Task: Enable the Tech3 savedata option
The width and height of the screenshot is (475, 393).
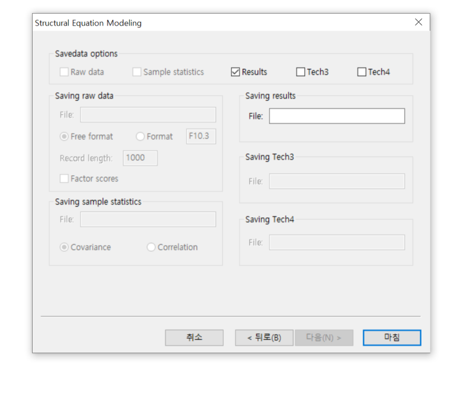Action: coord(300,72)
